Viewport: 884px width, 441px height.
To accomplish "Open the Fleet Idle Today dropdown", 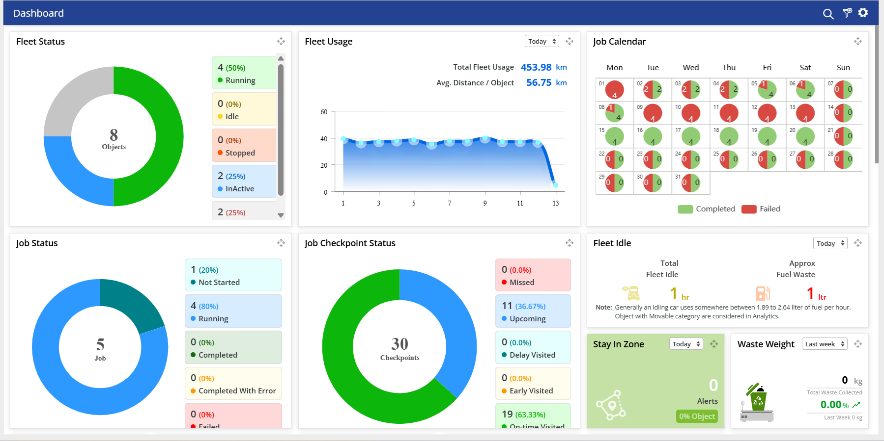I will (830, 243).
